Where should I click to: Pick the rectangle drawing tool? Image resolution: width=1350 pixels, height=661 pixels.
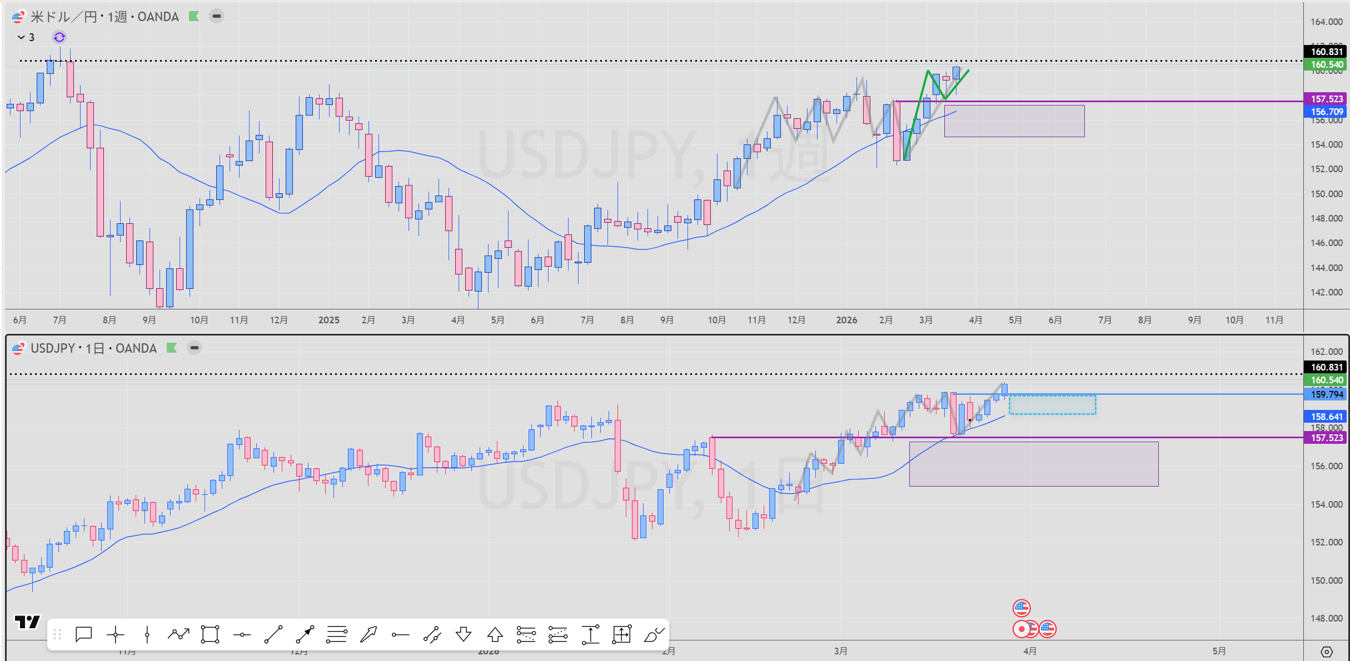(210, 634)
